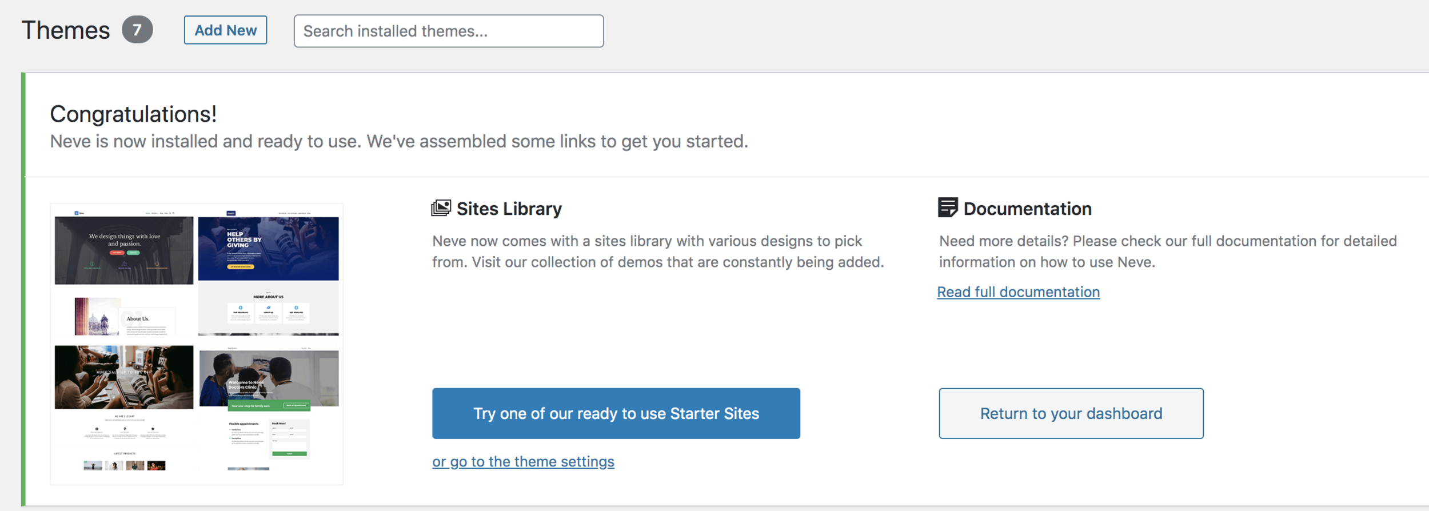The image size is (1429, 511).
Task: Follow the go to theme settings link
Action: pyautogui.click(x=523, y=461)
